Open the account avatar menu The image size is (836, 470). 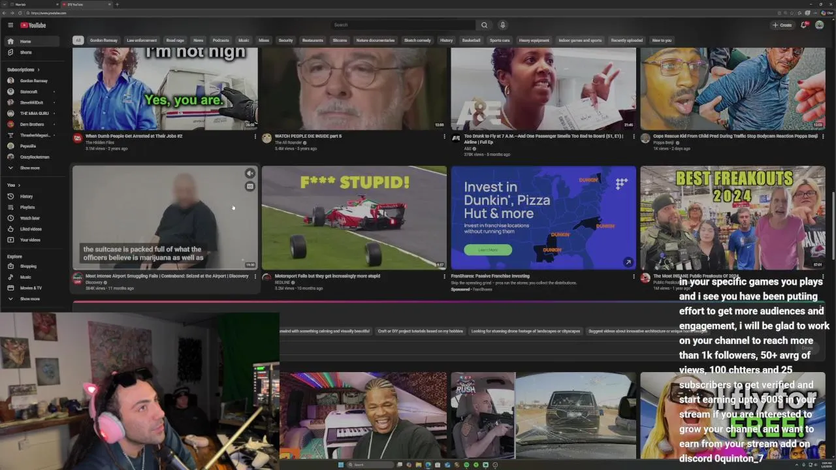click(x=820, y=25)
